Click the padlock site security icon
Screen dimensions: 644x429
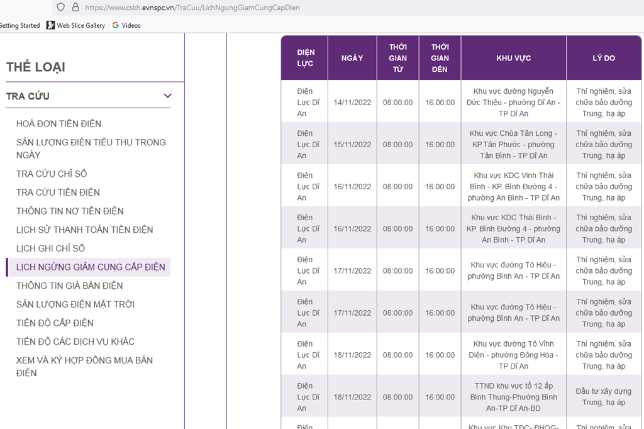pyautogui.click(x=75, y=7)
